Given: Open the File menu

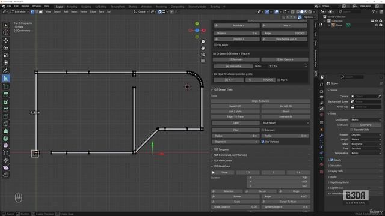Looking at the screenshot, I should (x=9, y=6).
